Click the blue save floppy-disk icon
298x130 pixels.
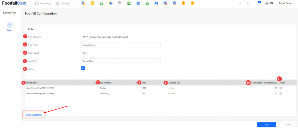[156, 3]
